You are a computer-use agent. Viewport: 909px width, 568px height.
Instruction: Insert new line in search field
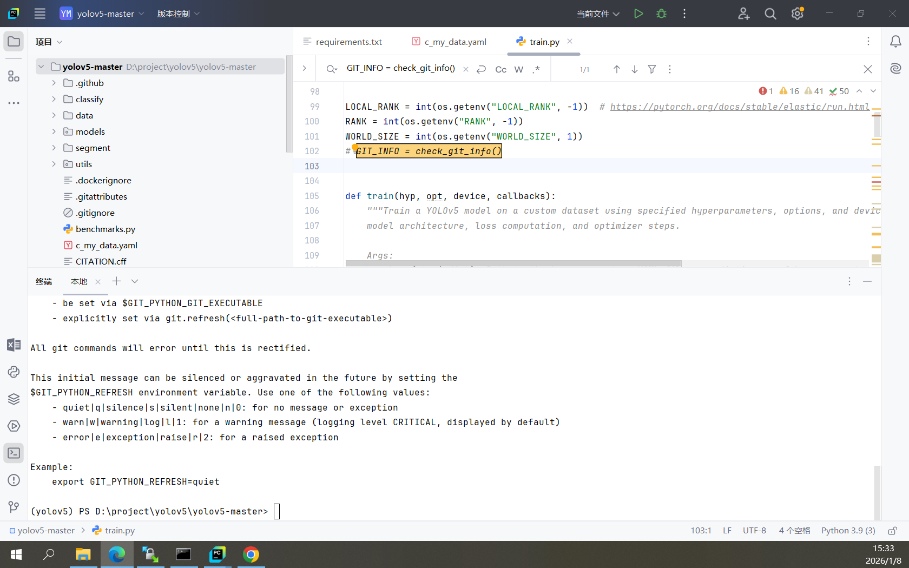coord(481,69)
